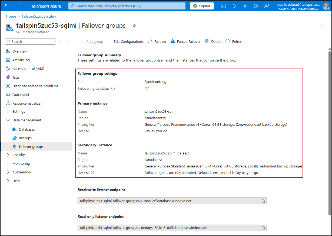Copy the read/write listener endpoint
The image size is (332, 236).
[x=263, y=201]
